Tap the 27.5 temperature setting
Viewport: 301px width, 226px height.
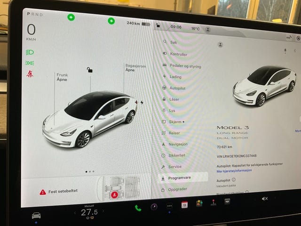coord(89,212)
